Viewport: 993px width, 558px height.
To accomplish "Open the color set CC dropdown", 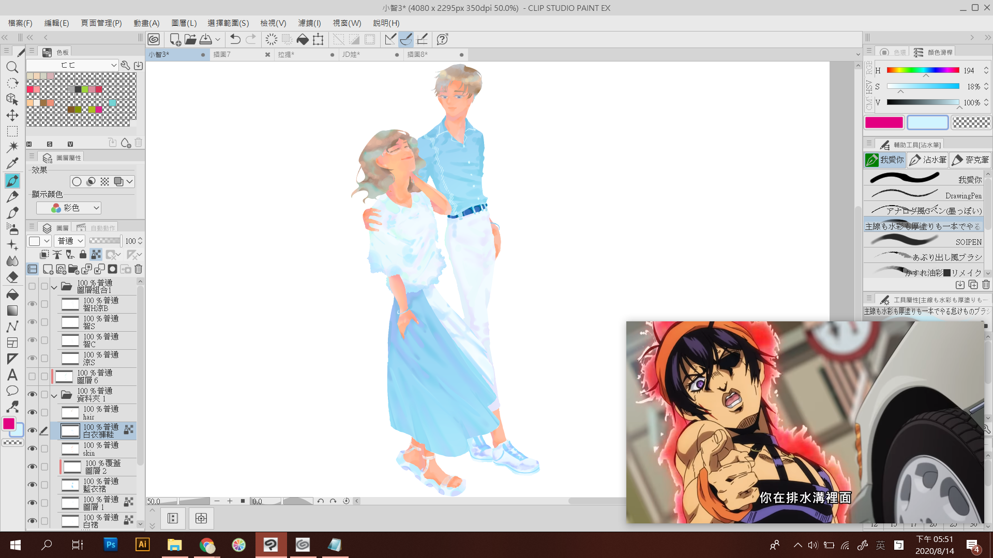I will pyautogui.click(x=72, y=65).
